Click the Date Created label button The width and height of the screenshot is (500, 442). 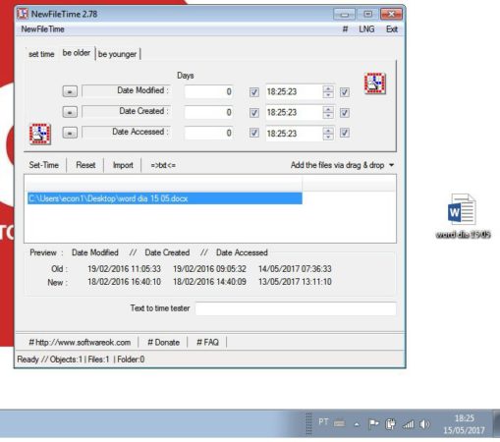tap(127, 111)
